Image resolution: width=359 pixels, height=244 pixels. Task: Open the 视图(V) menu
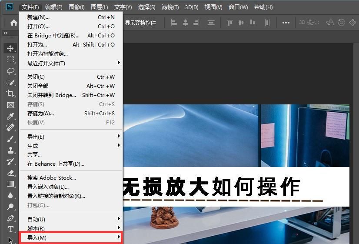[213, 7]
